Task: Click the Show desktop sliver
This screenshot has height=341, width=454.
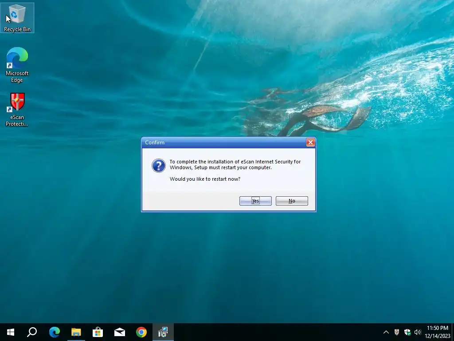Action: coord(453,332)
